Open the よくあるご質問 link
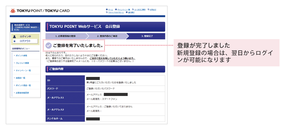 140,10
